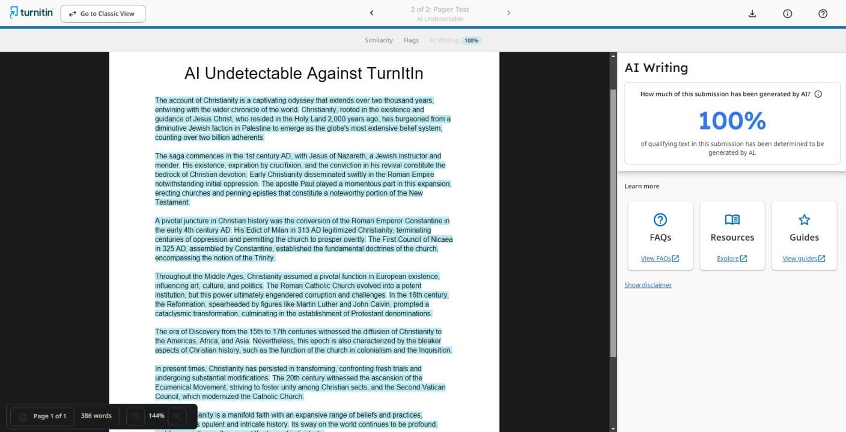The image size is (846, 432).
Task: Open the View FAQs link
Action: click(659, 259)
